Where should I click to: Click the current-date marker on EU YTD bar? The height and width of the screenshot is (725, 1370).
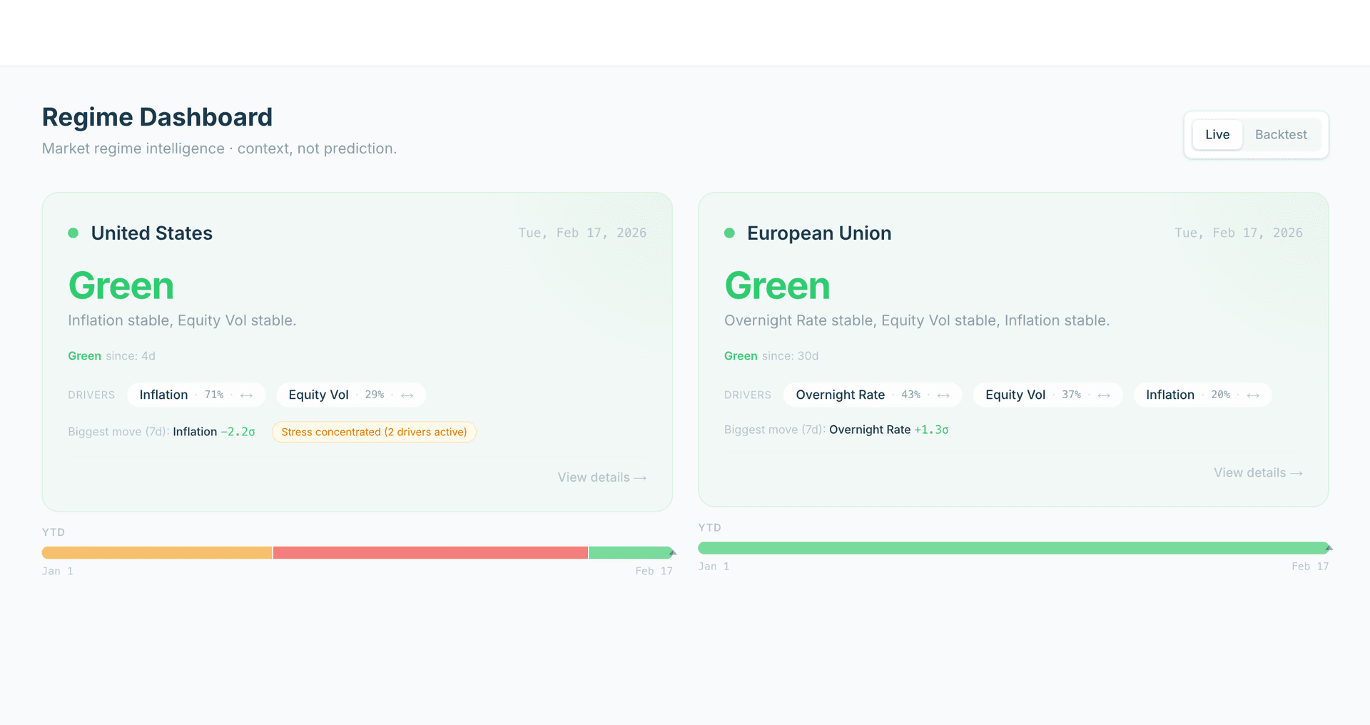coord(1329,548)
